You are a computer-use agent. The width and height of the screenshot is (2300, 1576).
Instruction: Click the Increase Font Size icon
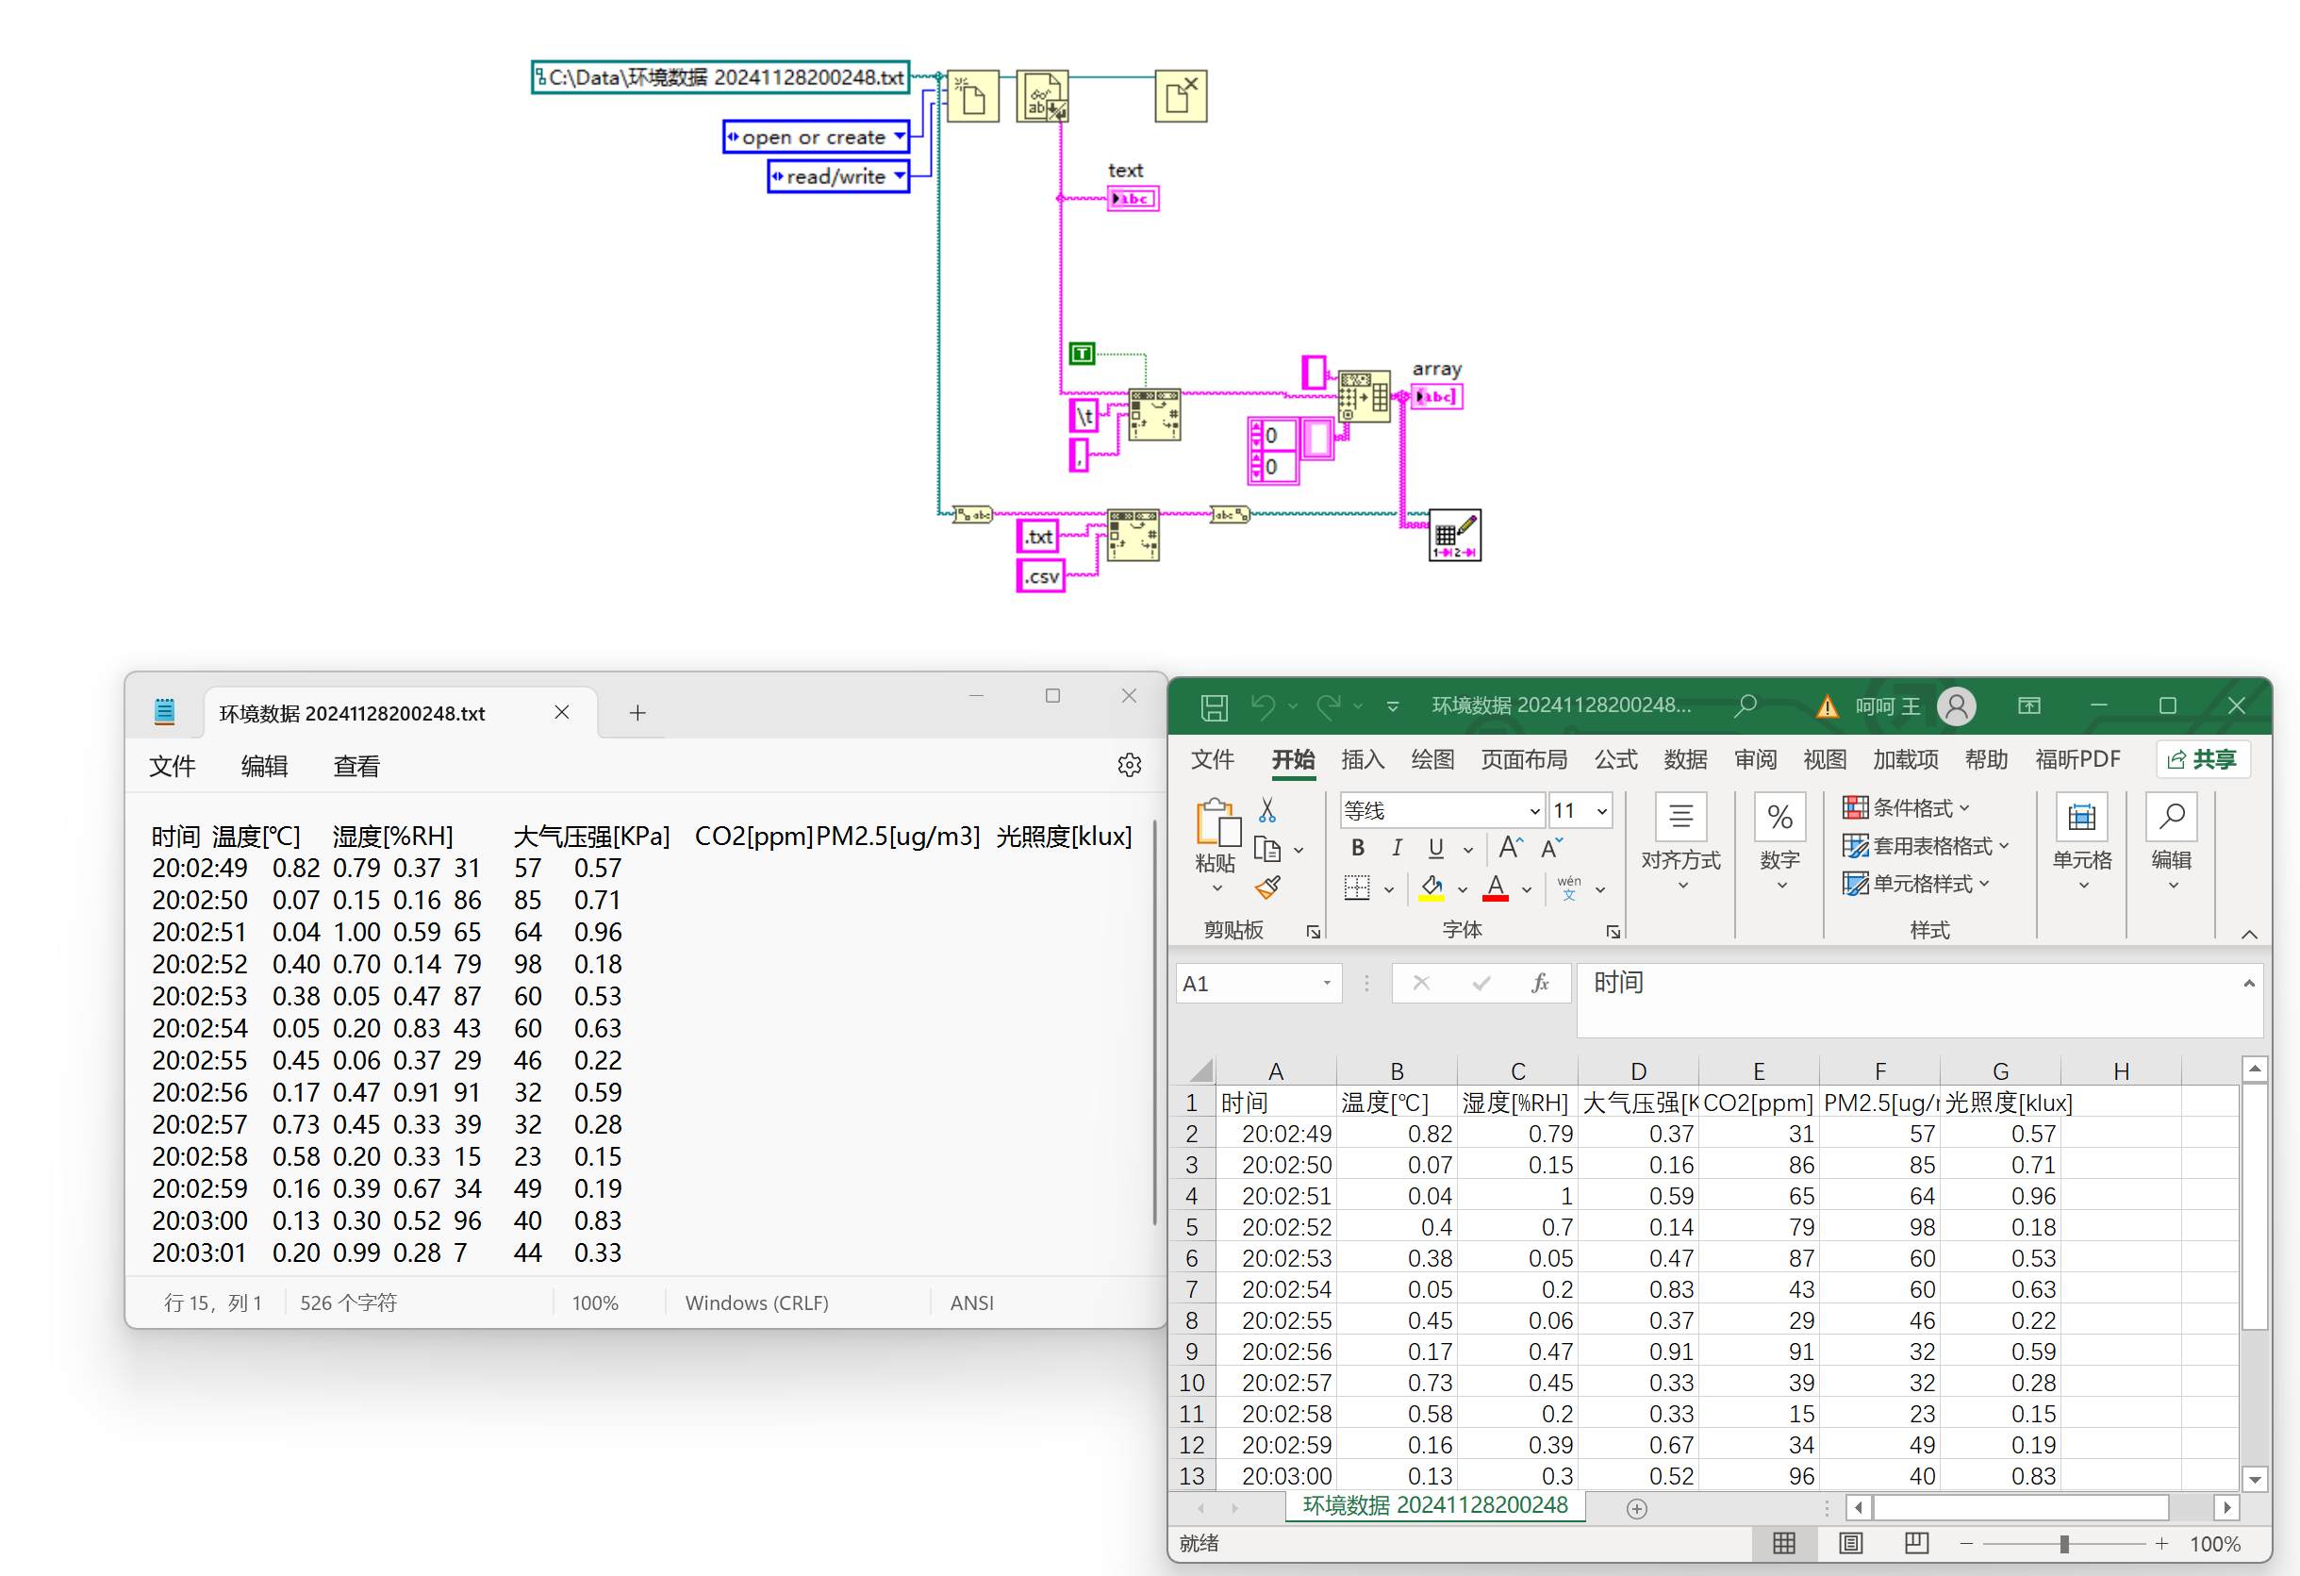click(x=1511, y=847)
